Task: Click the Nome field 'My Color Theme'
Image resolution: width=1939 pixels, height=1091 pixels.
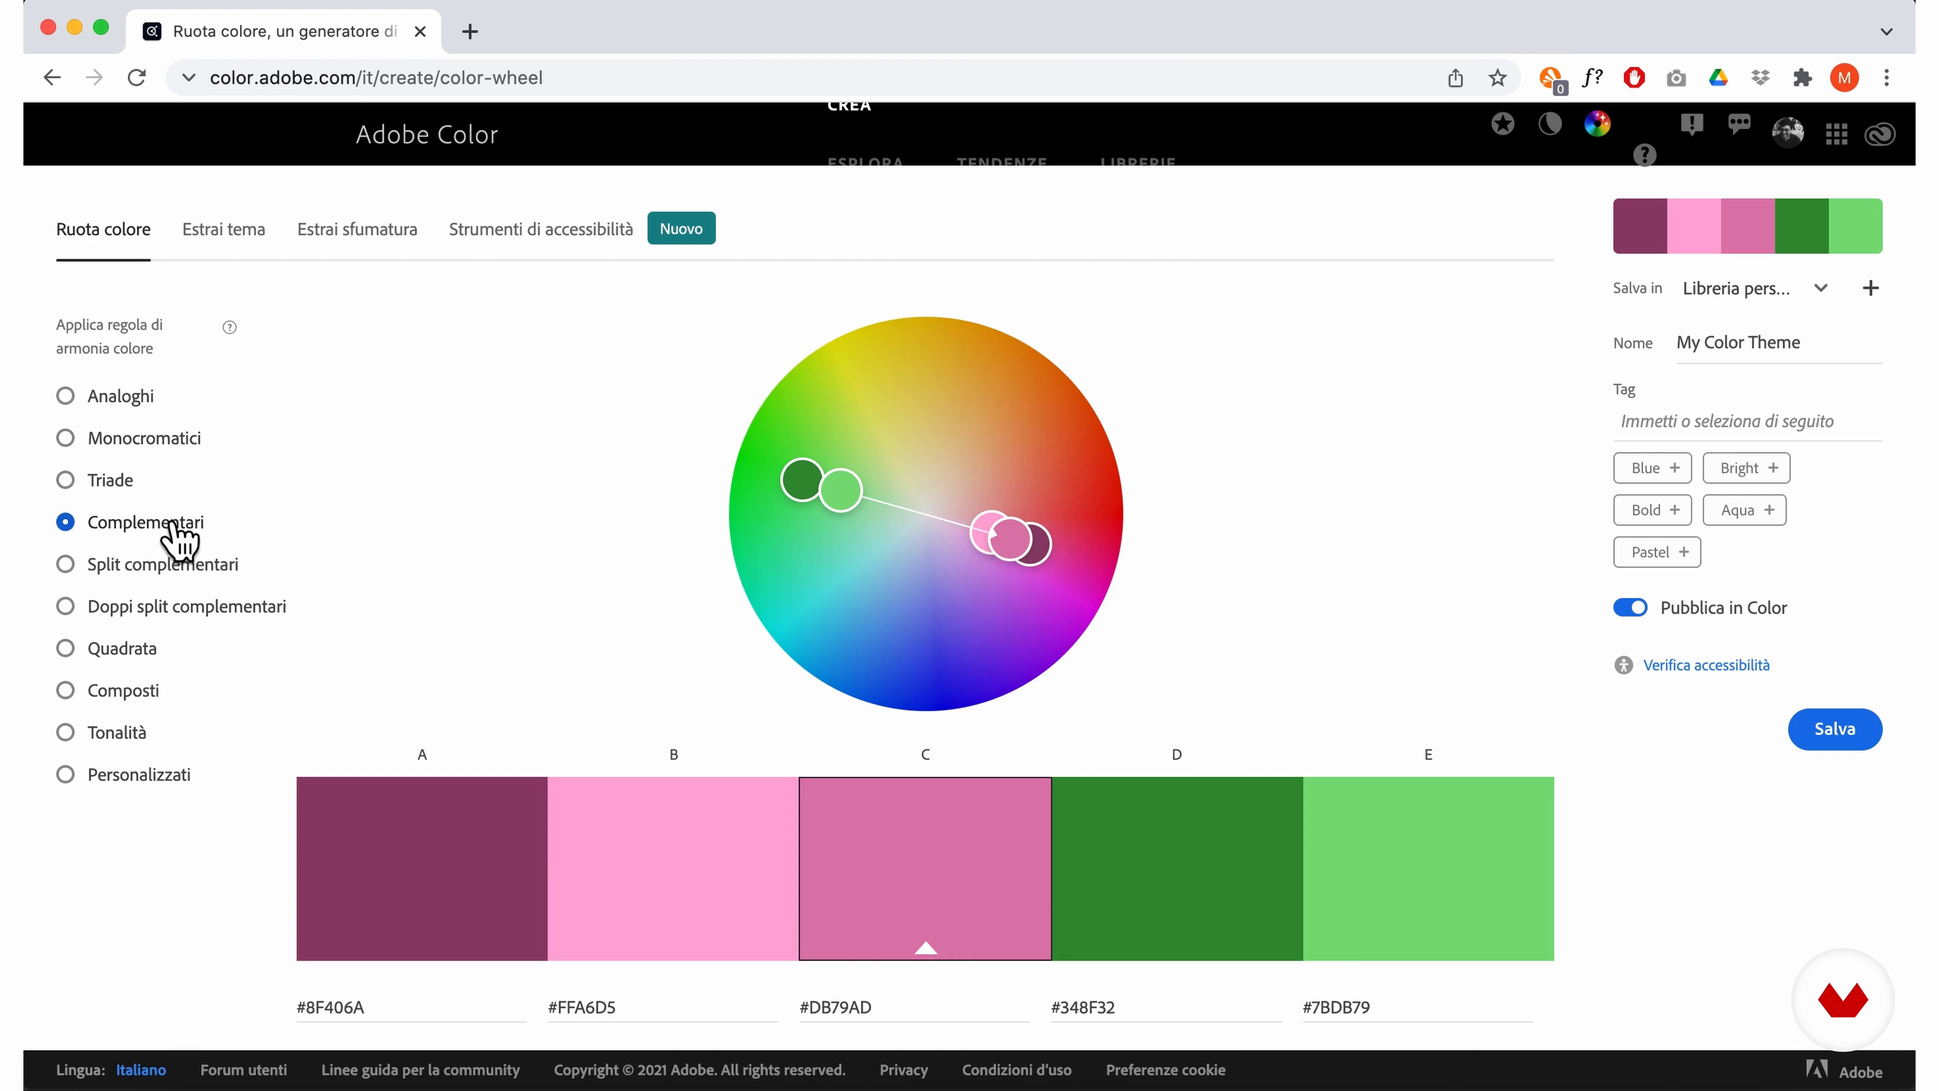Action: 1779,342
